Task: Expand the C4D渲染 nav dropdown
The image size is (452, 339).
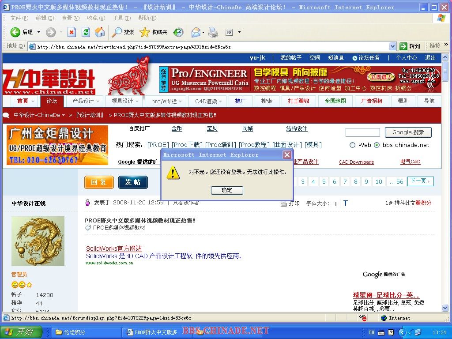Action: click(220, 101)
